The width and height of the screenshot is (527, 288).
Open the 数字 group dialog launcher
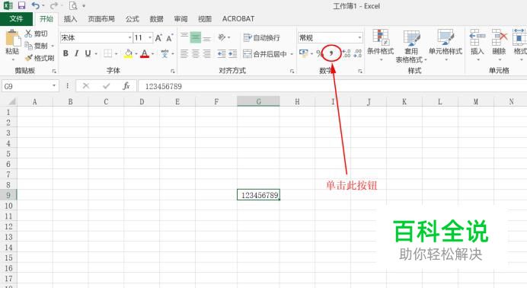click(360, 72)
